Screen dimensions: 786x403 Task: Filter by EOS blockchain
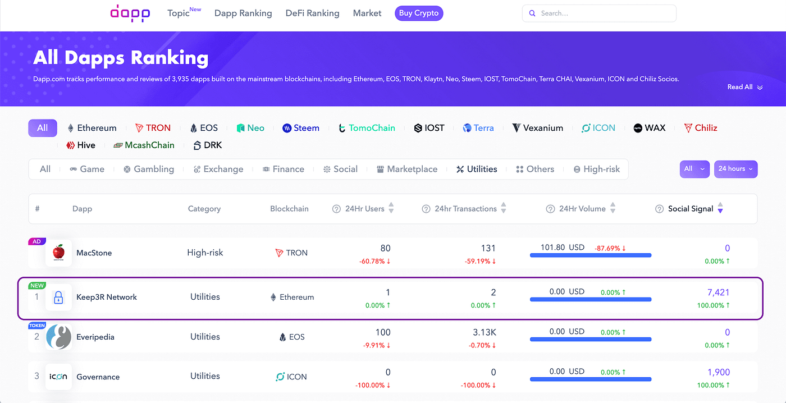[204, 128]
